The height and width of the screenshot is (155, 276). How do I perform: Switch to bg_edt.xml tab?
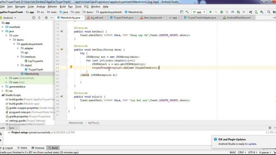(x=97, y=18)
